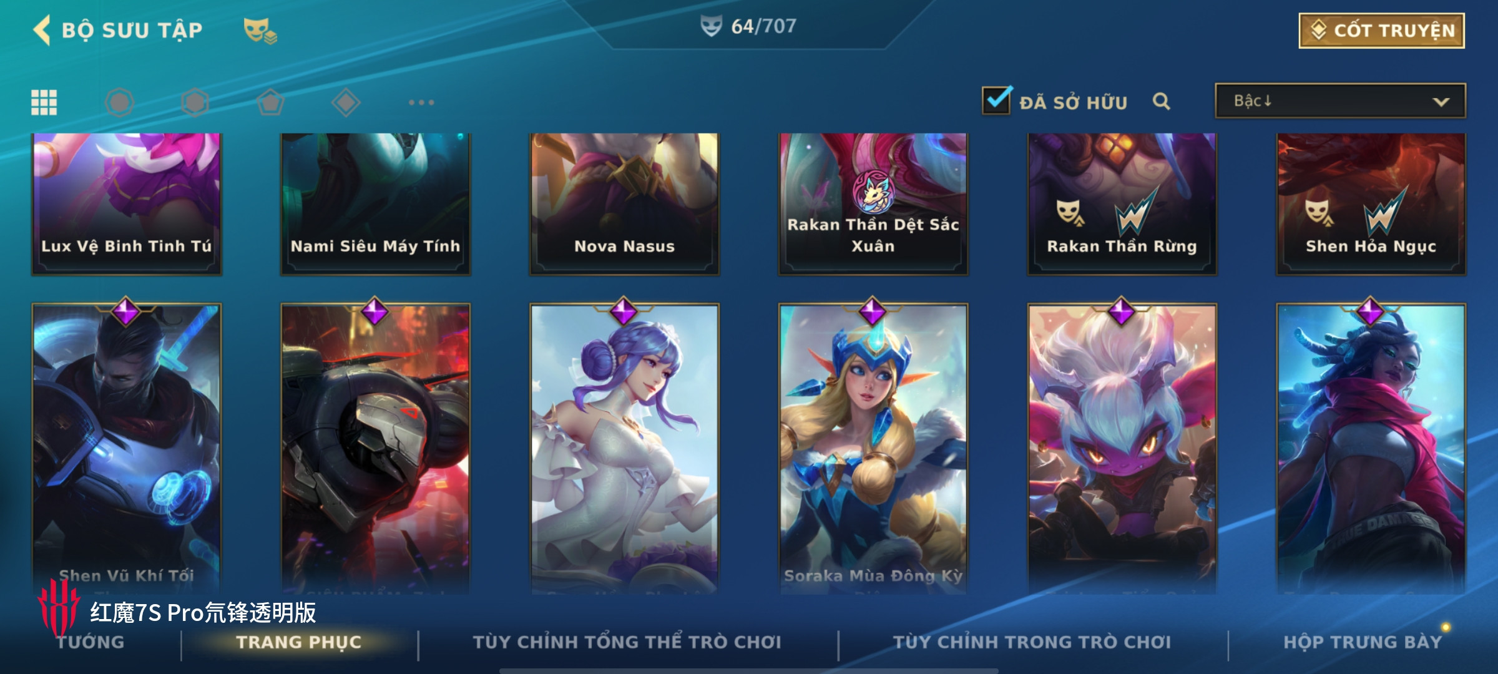Switch to the Tướng tab
Image resolution: width=1498 pixels, height=674 pixels.
tap(91, 642)
